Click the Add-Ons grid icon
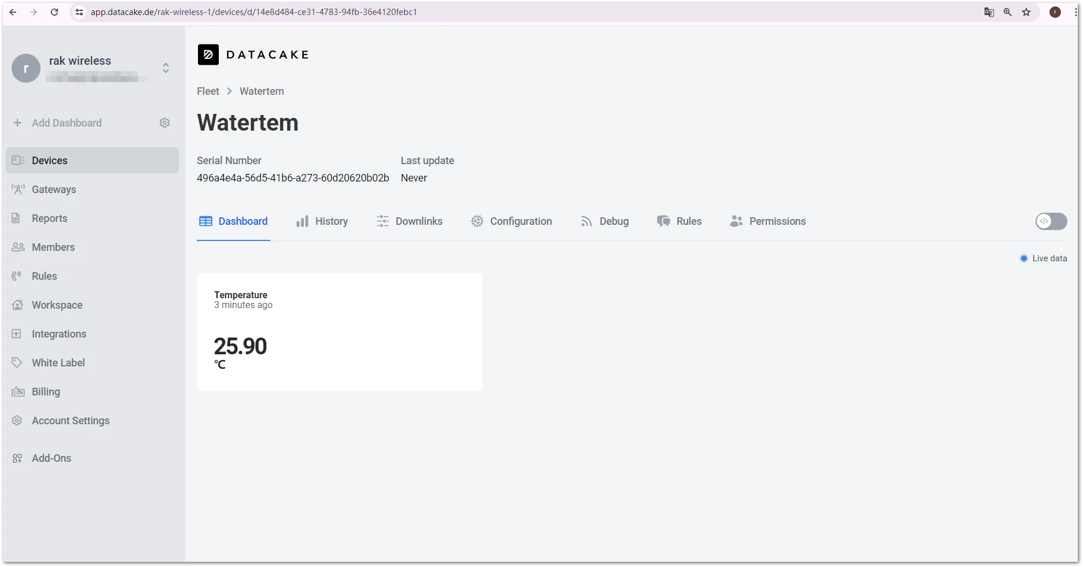This screenshot has width=1083, height=567. point(17,458)
